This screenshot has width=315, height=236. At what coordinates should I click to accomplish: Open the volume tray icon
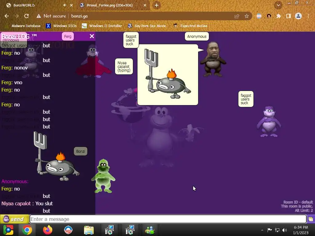285,230
